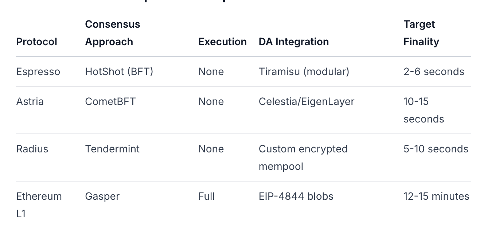Click the EIP-4844 blobs cell
The height and width of the screenshot is (245, 495).
click(296, 197)
